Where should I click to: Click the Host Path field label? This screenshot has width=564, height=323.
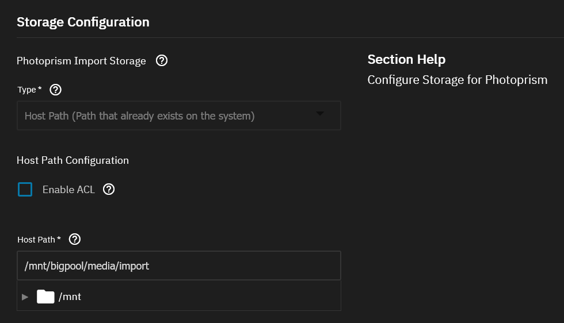[39, 240]
